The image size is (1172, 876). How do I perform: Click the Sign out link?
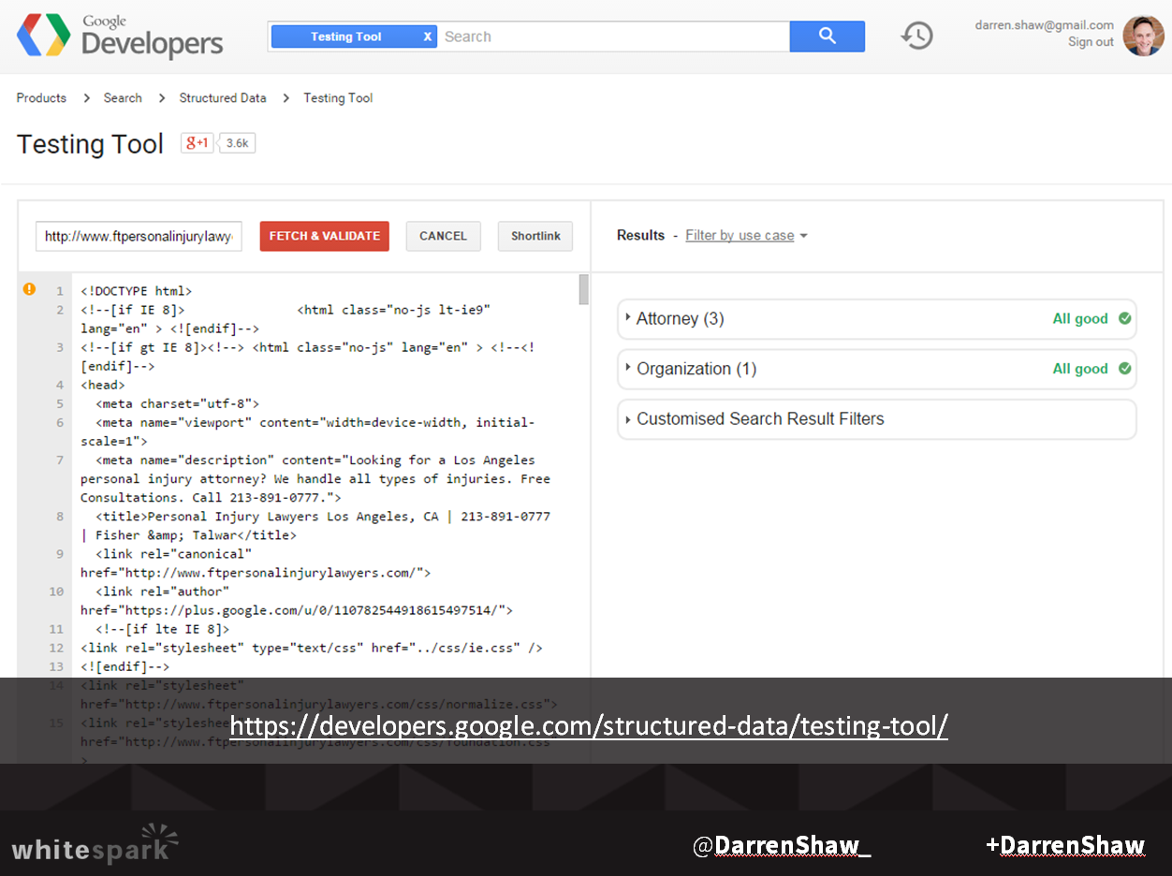coord(1091,42)
